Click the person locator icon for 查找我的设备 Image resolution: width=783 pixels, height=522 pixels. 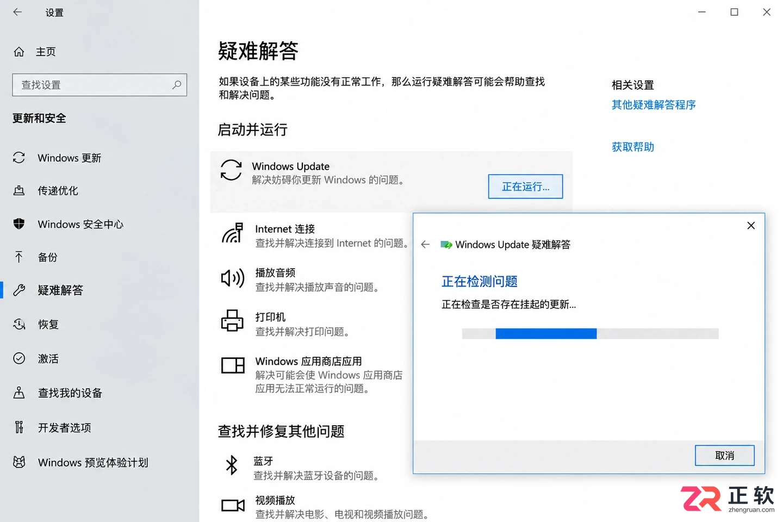click(19, 393)
